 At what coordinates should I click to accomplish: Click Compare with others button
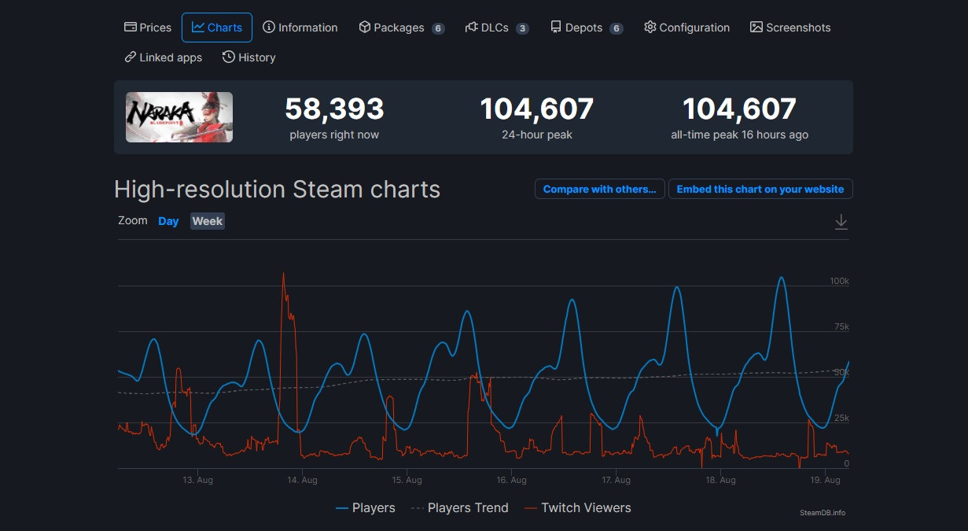point(599,190)
